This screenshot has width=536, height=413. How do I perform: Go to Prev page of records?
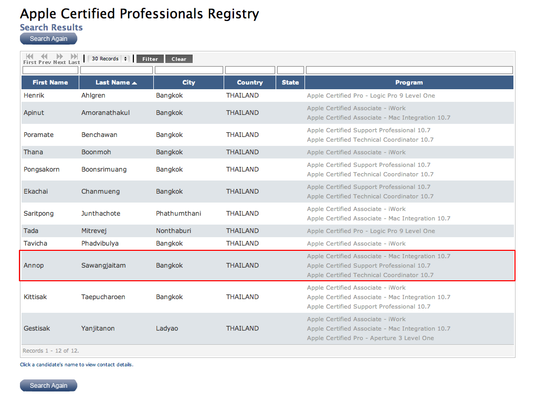(45, 59)
